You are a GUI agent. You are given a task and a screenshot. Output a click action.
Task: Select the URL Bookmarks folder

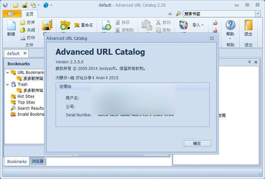(27, 72)
